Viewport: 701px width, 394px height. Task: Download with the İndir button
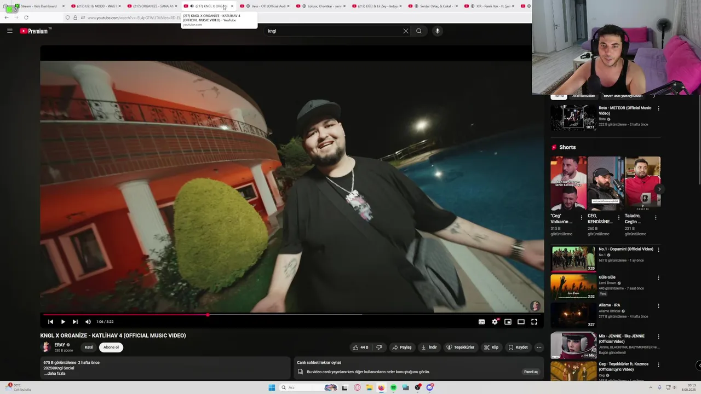429,347
